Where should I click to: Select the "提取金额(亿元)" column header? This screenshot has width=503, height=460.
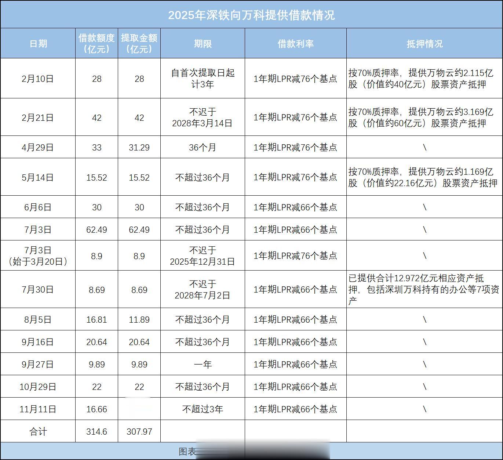[x=139, y=43]
